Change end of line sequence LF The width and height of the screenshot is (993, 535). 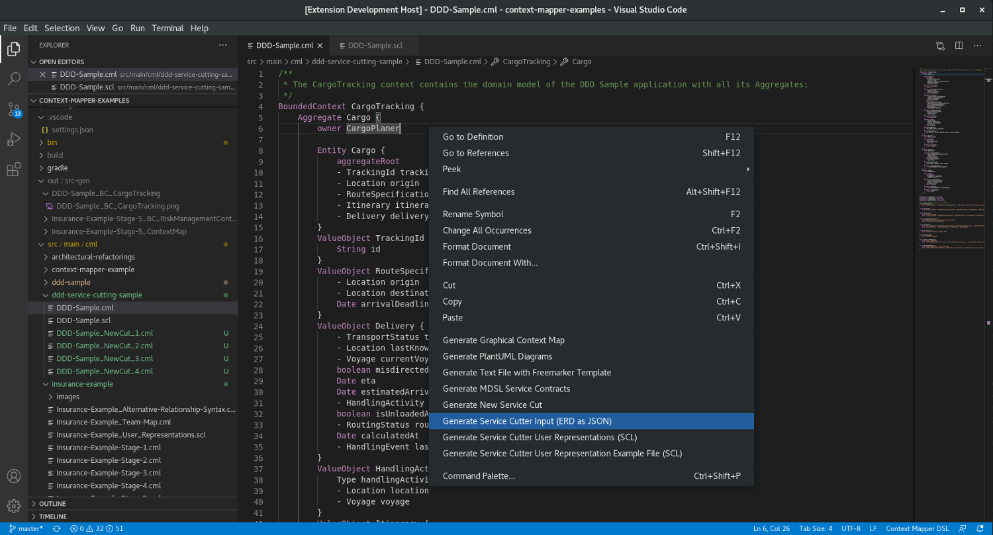(873, 528)
